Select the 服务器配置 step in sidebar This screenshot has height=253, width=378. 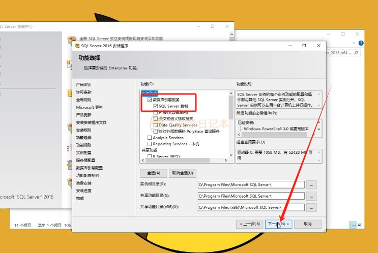point(85,160)
